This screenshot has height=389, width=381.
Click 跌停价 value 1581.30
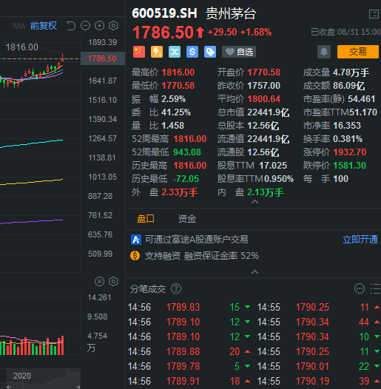click(x=350, y=166)
